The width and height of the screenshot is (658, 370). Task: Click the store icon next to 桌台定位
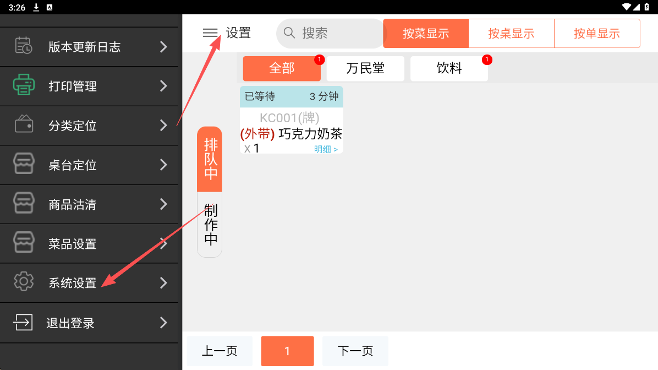pos(24,165)
